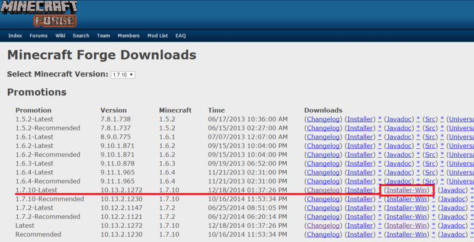This screenshot has height=242, width=474.
Task: Download Installer-Win for 1.7.10-Latest
Action: [408, 190]
